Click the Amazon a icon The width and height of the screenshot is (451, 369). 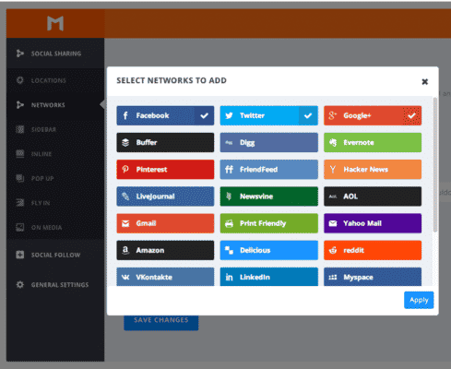click(x=125, y=250)
